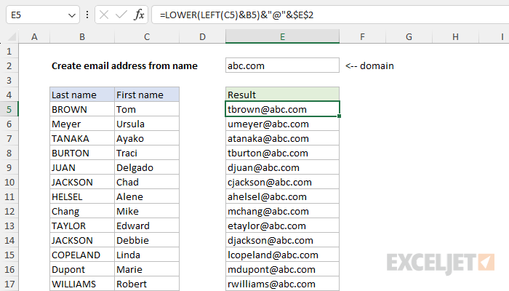Screen dimensions: 509x291
Task: Select cell with Chad
Action: pyautogui.click(x=147, y=182)
